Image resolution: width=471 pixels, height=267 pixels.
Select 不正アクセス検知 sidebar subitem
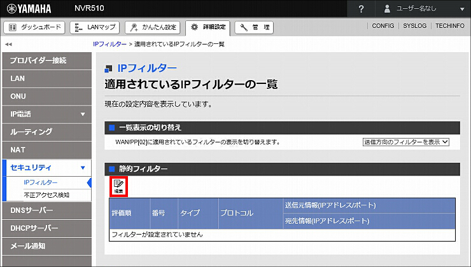(46, 195)
